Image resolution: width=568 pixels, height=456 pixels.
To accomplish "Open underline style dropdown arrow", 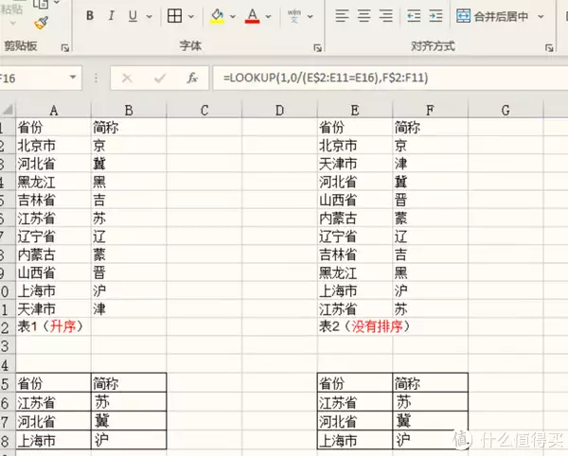I will click(x=149, y=17).
